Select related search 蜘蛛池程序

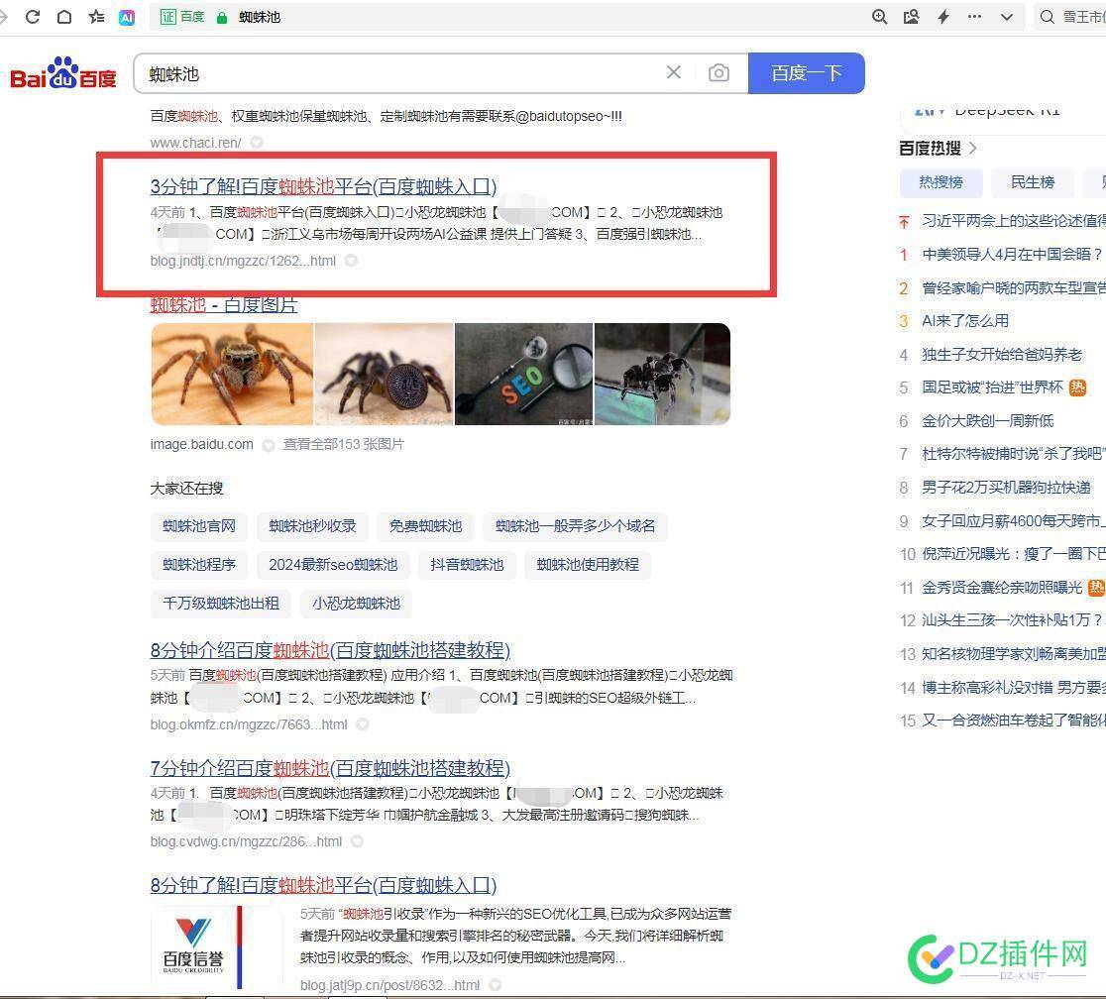coord(199,565)
